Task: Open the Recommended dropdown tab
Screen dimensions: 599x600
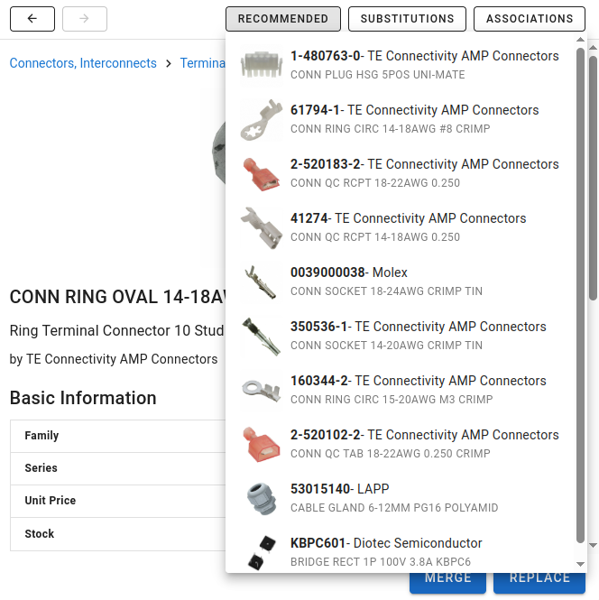Action: tap(283, 19)
